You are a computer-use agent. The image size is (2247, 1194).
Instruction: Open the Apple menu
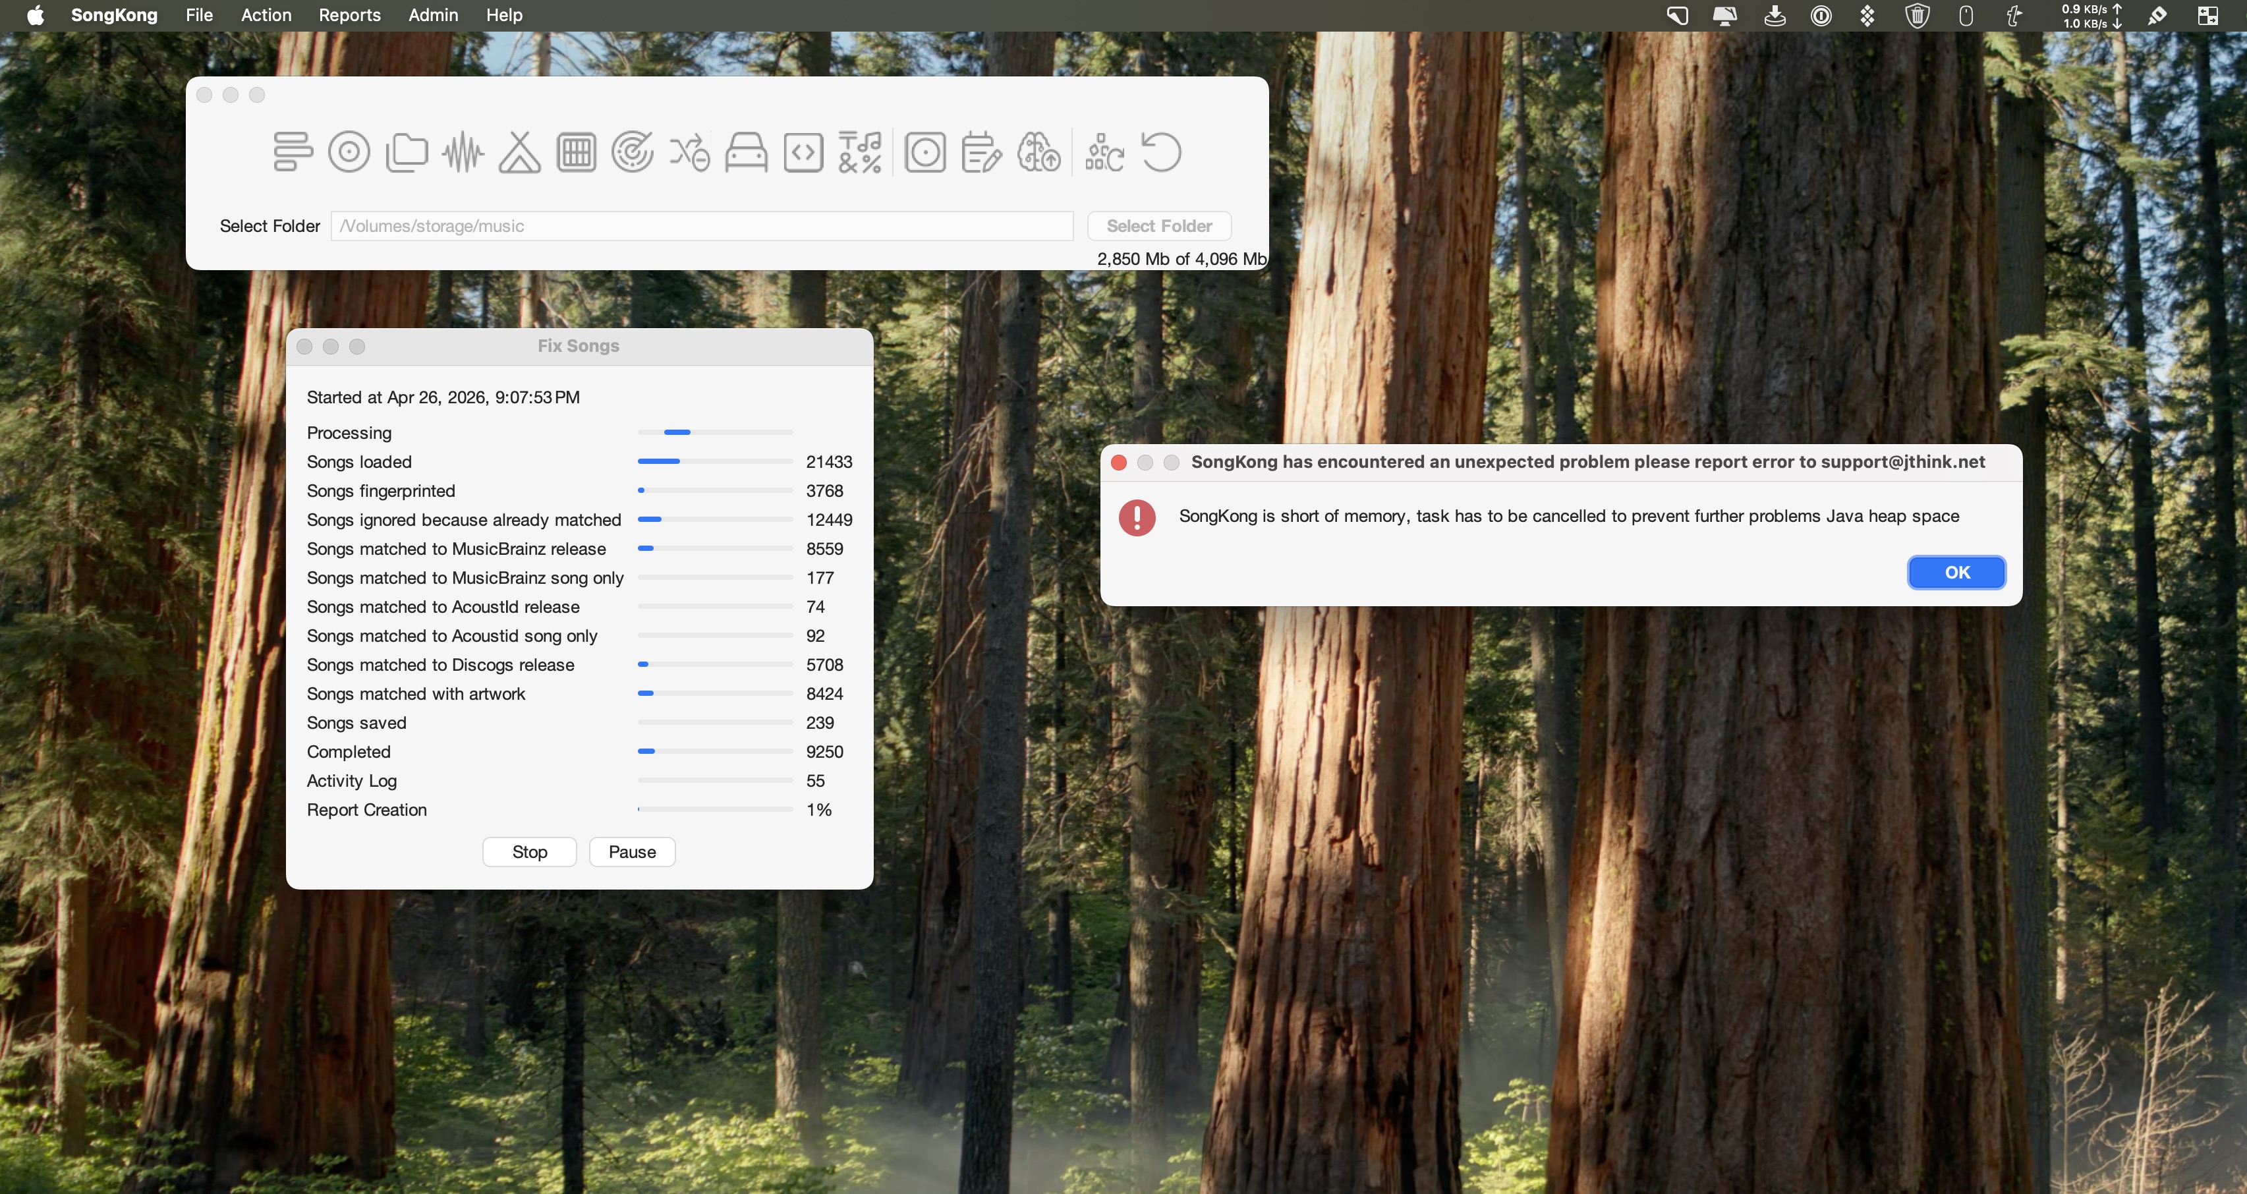tap(36, 15)
